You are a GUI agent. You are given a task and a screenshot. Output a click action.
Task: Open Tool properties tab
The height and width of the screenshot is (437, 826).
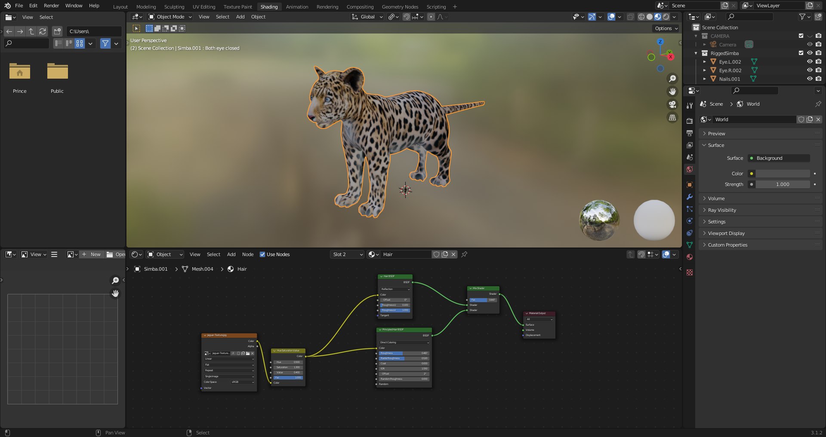(690, 106)
